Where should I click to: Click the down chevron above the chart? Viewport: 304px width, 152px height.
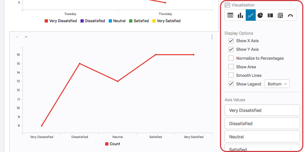click(x=16, y=37)
